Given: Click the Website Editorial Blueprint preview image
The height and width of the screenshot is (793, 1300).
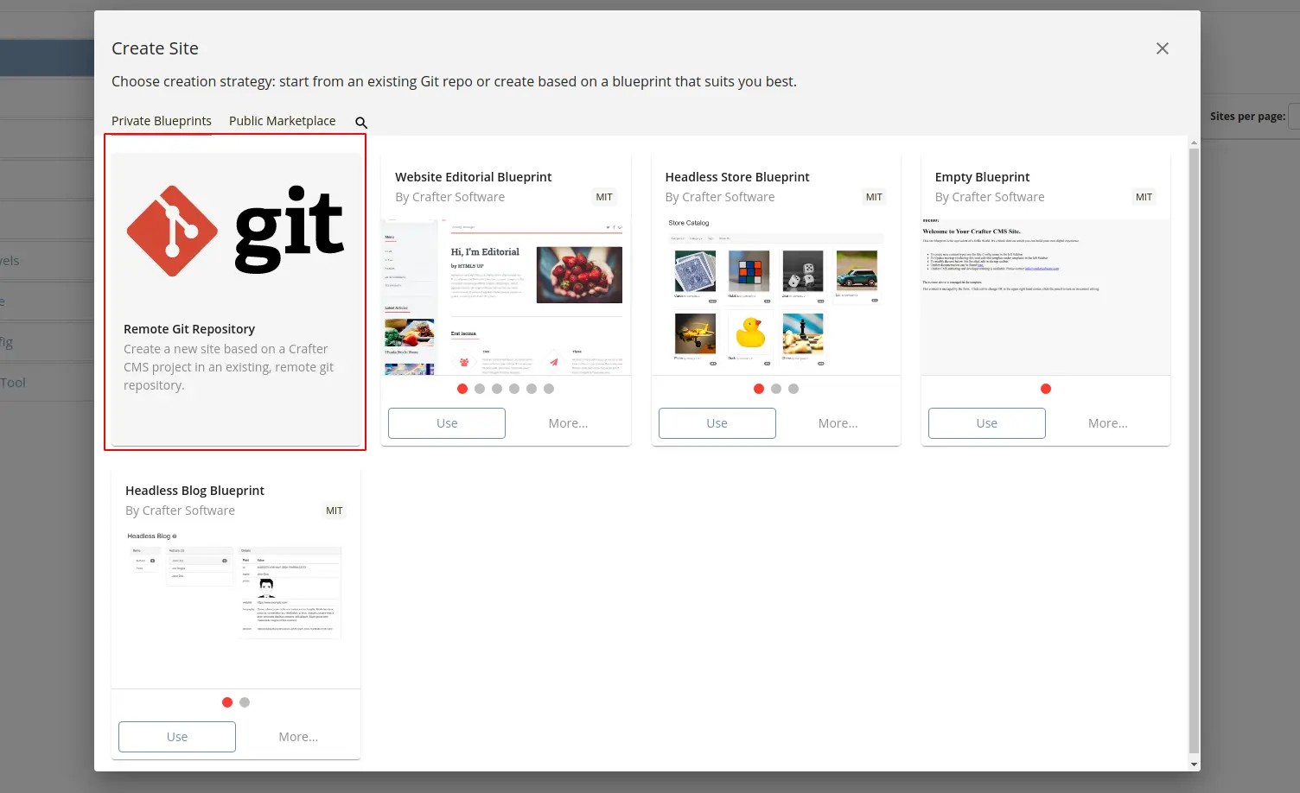Looking at the screenshot, I should point(506,297).
